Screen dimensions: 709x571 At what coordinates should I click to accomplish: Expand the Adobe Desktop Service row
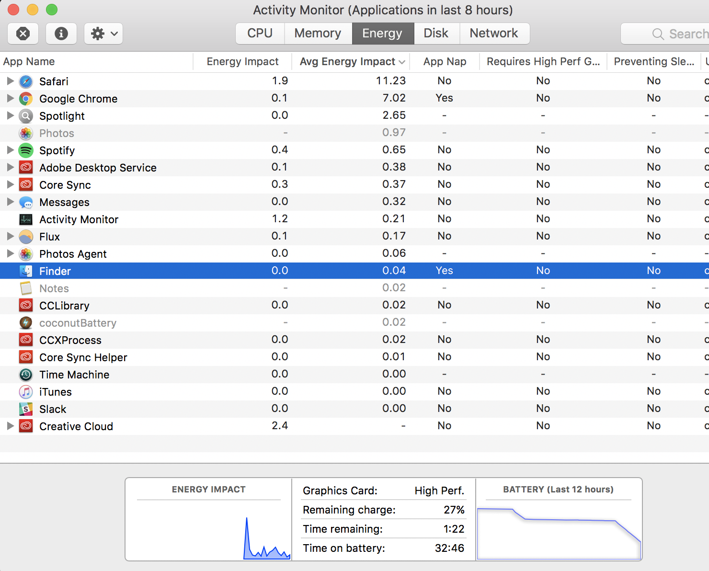[10, 167]
